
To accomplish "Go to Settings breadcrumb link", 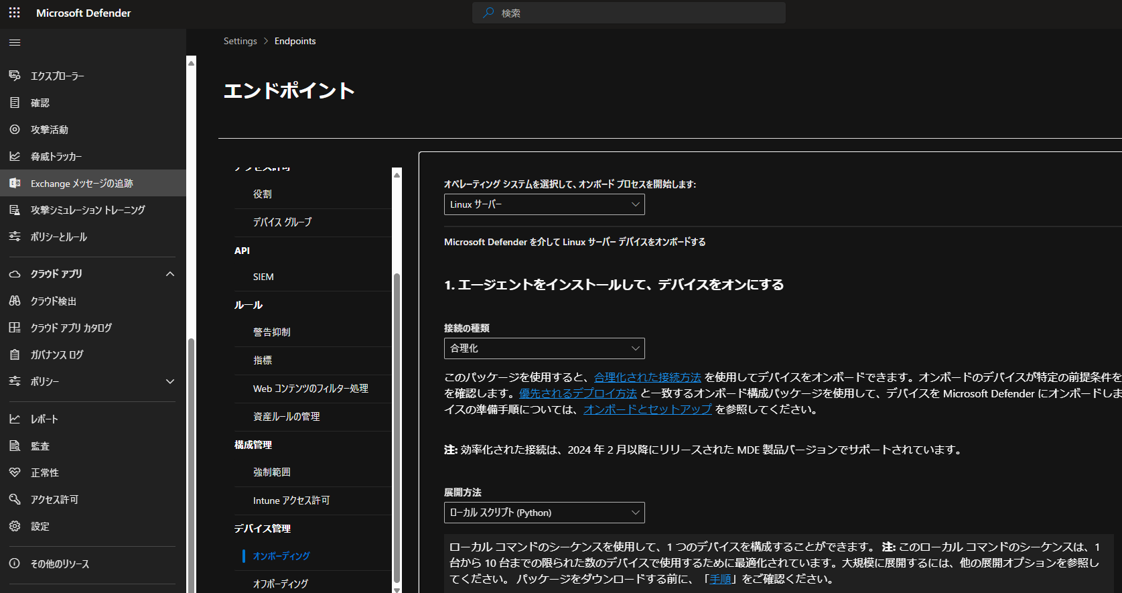I will point(240,41).
